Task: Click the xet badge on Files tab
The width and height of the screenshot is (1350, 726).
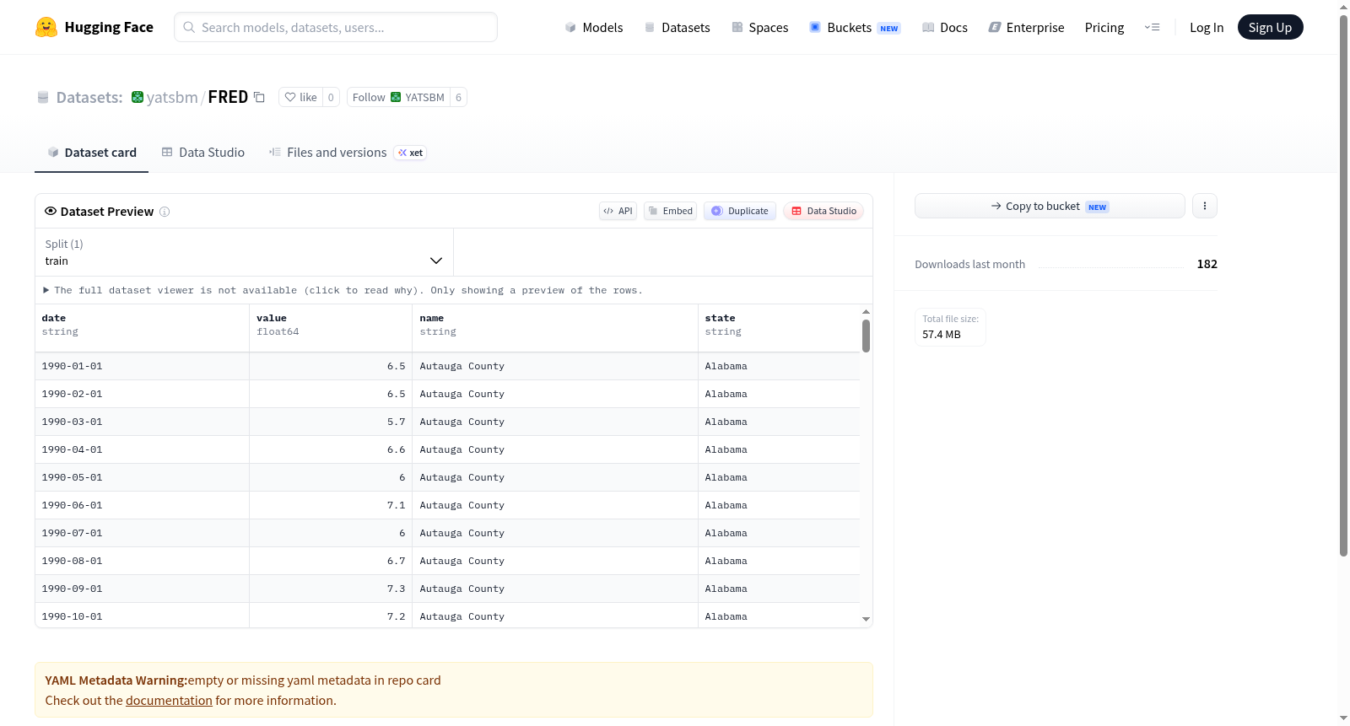Action: click(410, 153)
